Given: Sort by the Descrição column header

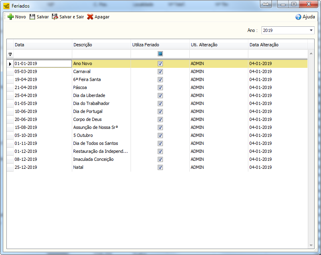Looking at the screenshot, I should click(101, 45).
